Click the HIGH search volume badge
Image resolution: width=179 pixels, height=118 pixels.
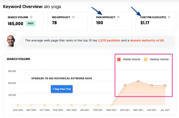30,23
